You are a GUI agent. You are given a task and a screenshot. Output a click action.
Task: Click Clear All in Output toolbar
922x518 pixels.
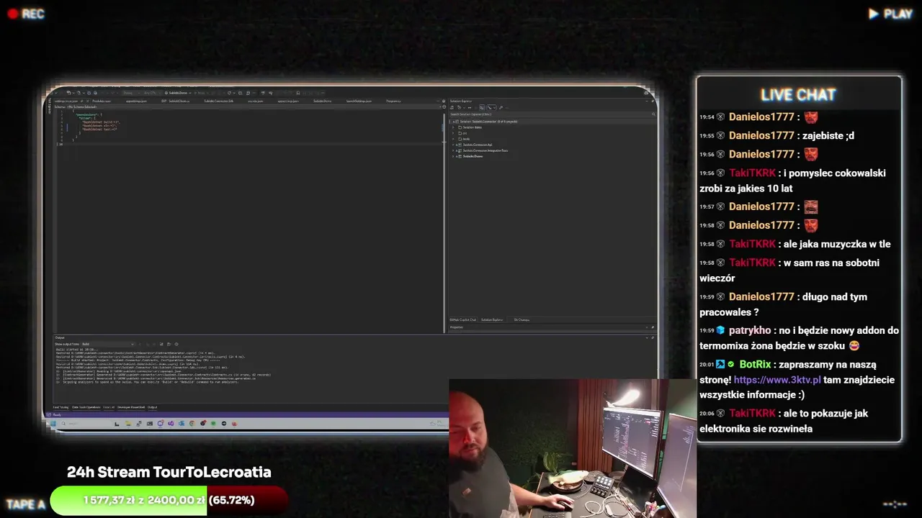161,344
